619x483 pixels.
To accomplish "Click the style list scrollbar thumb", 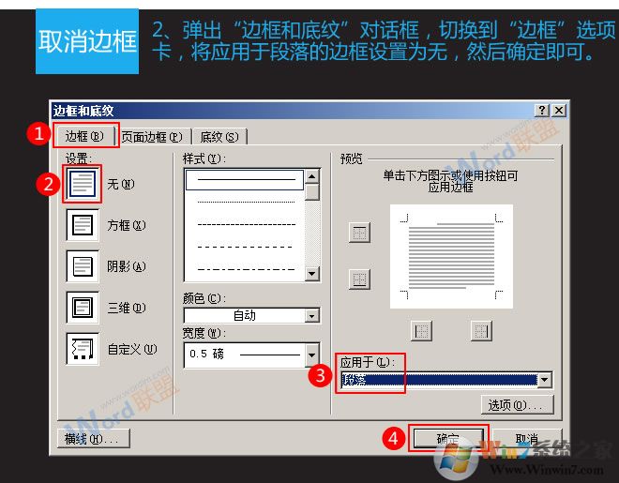I will [x=312, y=192].
